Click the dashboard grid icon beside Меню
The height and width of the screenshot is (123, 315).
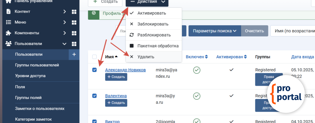pyautogui.click(x=74, y=22)
